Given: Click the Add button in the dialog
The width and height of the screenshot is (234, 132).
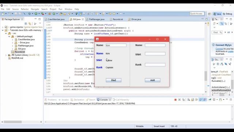Looking at the screenshot, I should [152, 80].
